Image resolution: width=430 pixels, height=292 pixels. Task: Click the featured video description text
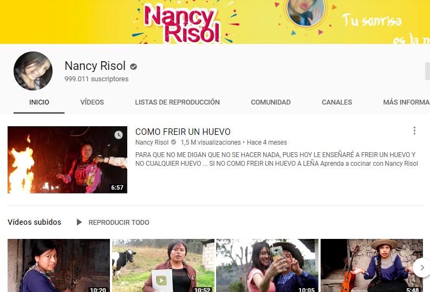point(277,159)
